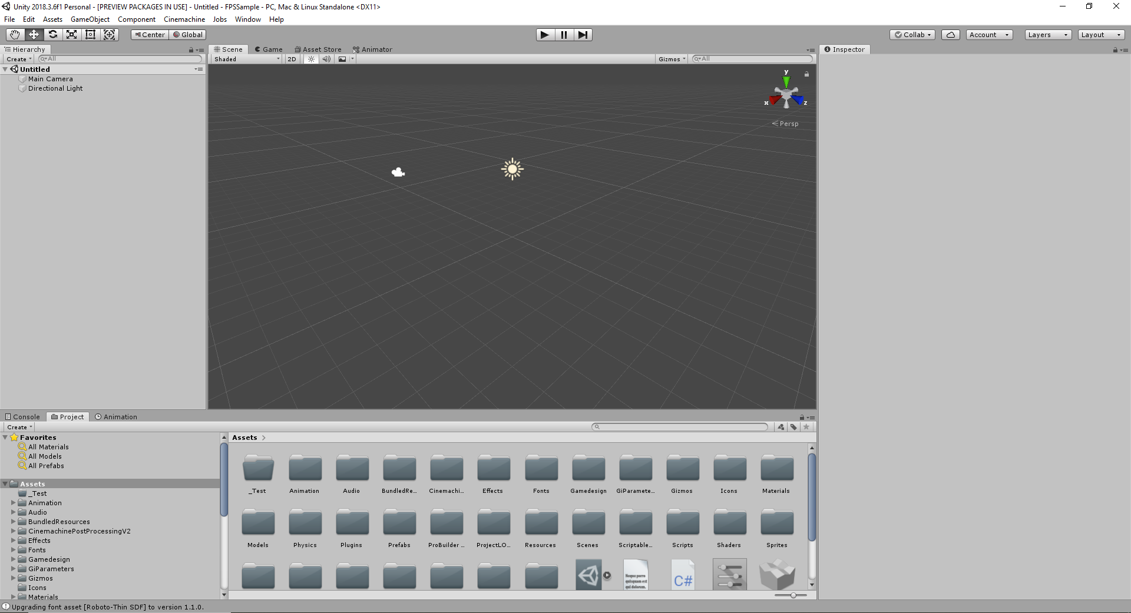This screenshot has width=1131, height=613.
Task: Select Main Camera in Hierarchy
Action: [51, 79]
